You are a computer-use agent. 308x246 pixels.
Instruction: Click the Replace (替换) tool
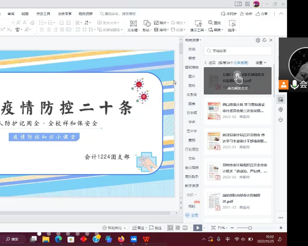216,30
